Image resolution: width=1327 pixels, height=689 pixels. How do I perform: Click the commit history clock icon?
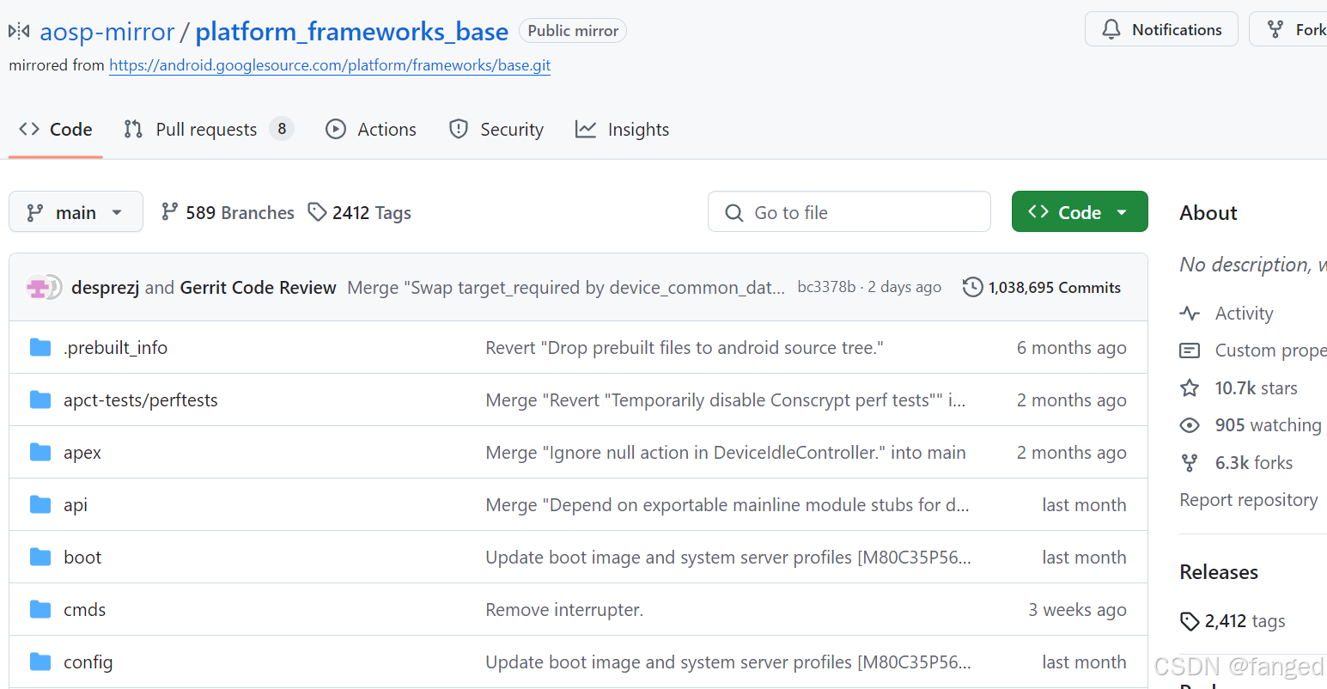tap(973, 287)
